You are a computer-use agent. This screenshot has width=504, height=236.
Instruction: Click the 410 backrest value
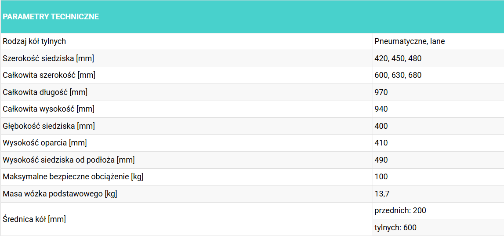pos(381,143)
